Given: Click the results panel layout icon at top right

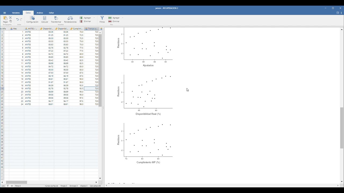Looking at the screenshot, I should tap(338, 13).
